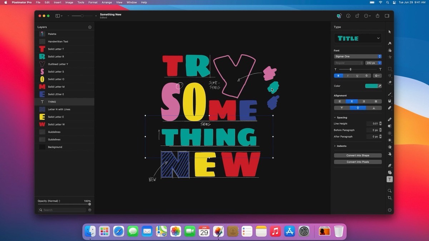Expand the Indents section

[x=335, y=146]
